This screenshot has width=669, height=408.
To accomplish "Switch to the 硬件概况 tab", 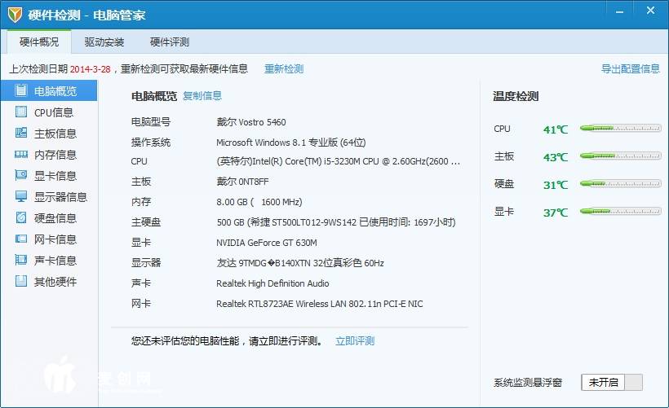I will tap(39, 42).
